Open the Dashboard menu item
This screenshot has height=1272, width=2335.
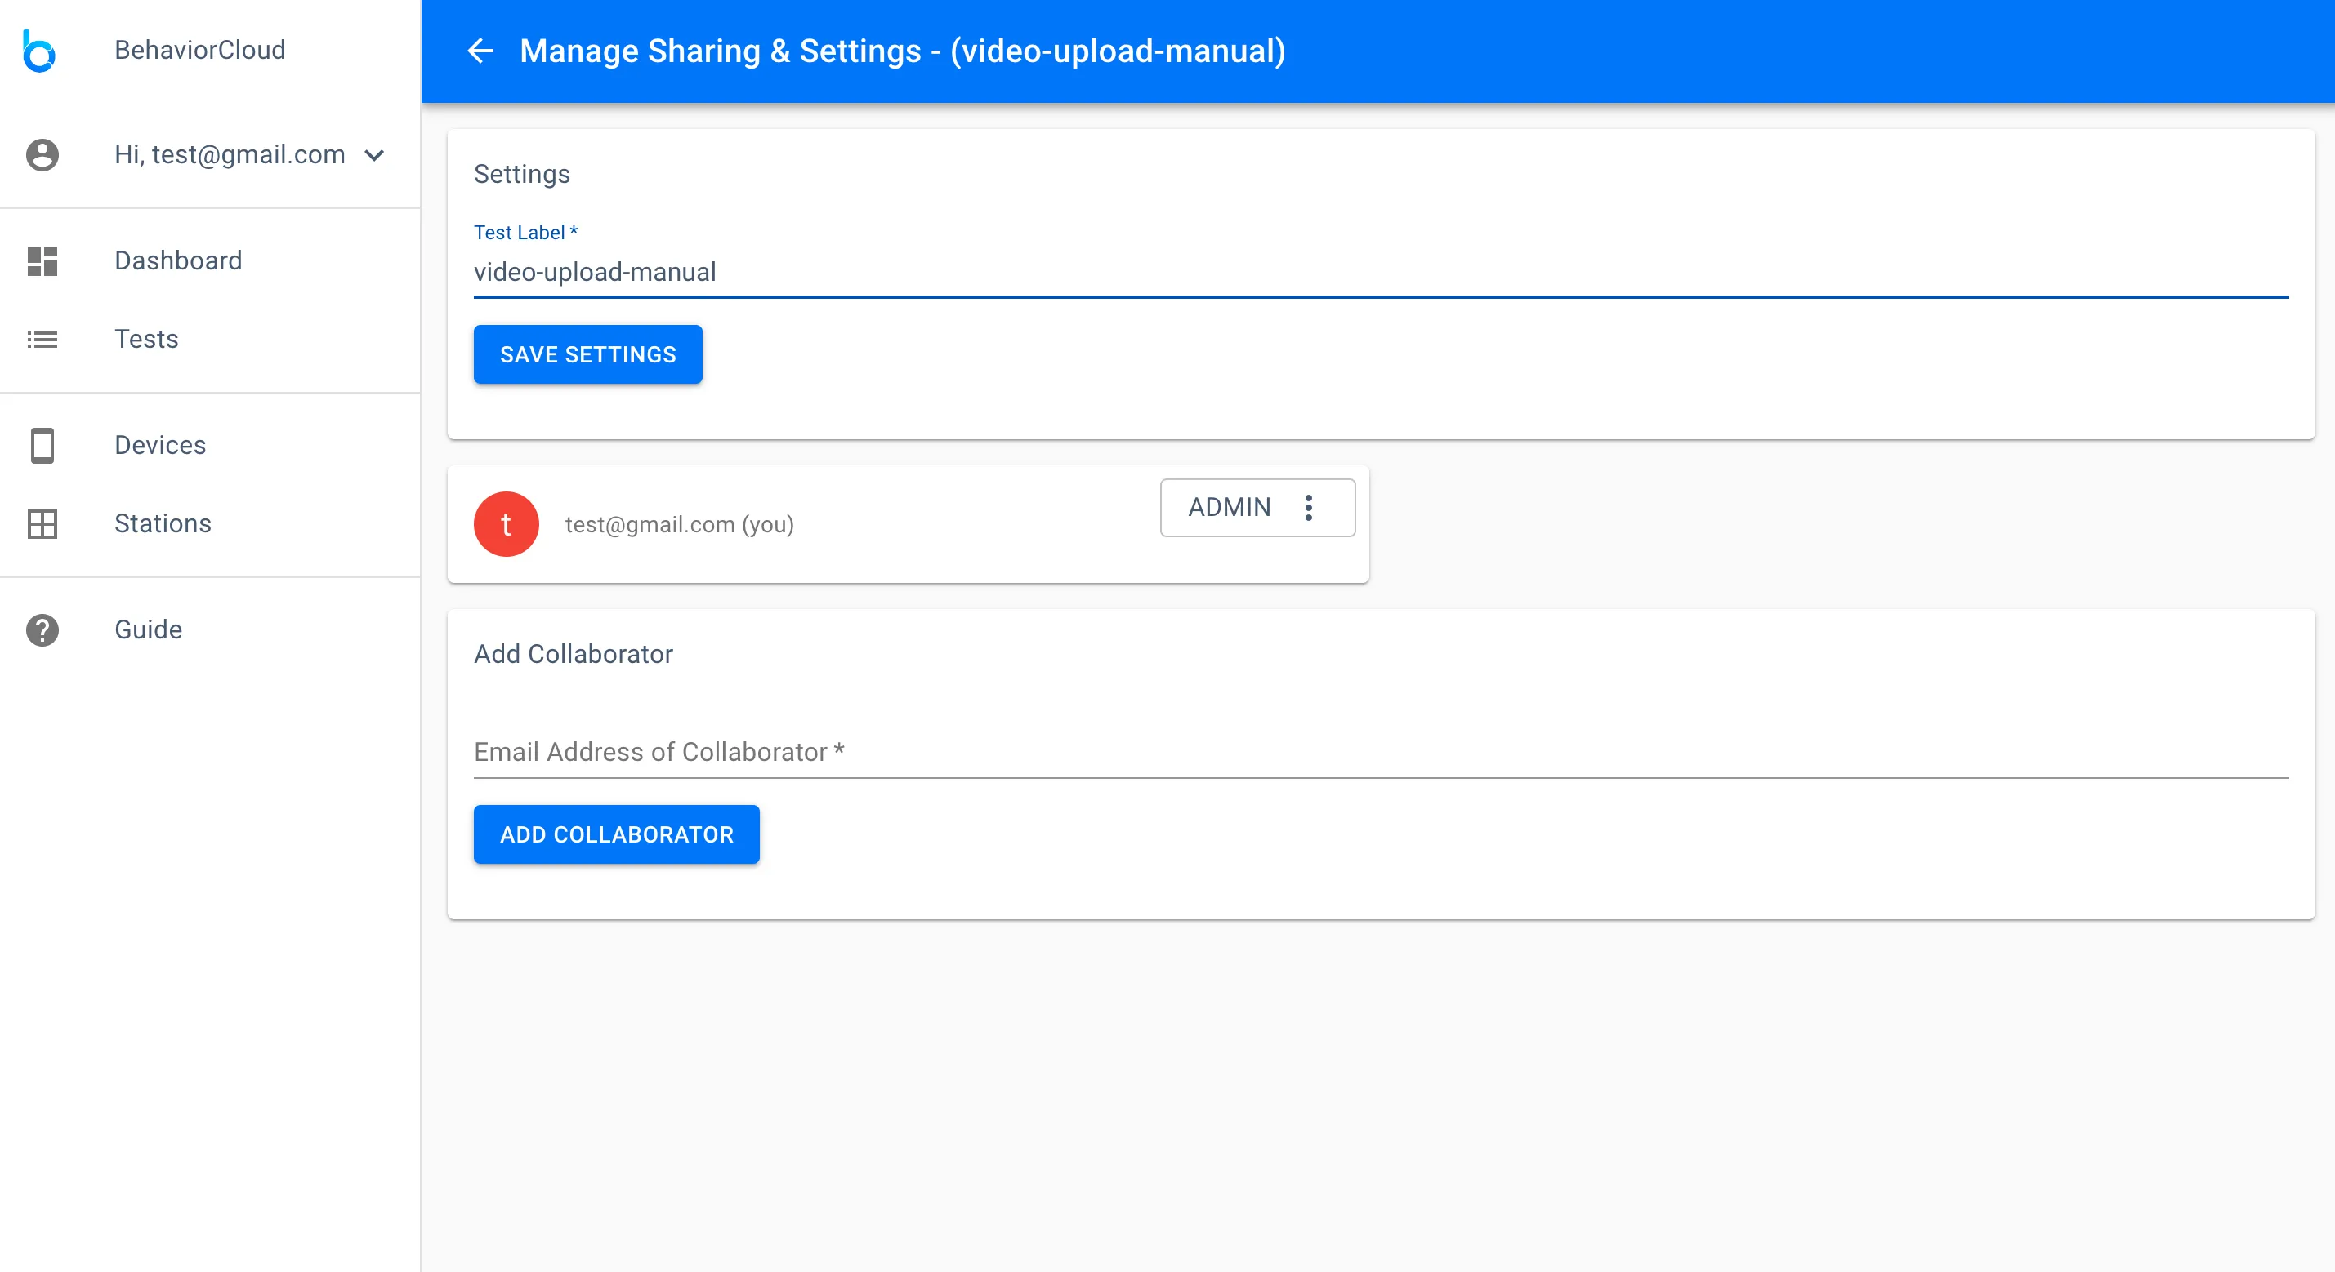(179, 261)
